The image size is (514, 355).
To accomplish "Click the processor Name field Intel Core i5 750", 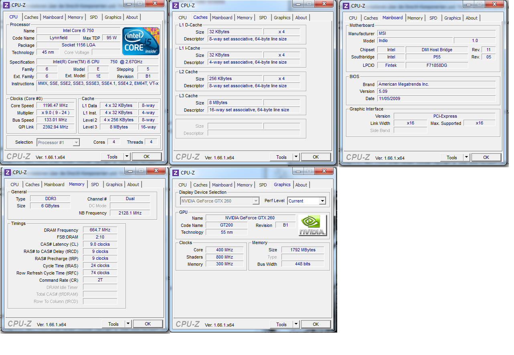I will [x=79, y=31].
